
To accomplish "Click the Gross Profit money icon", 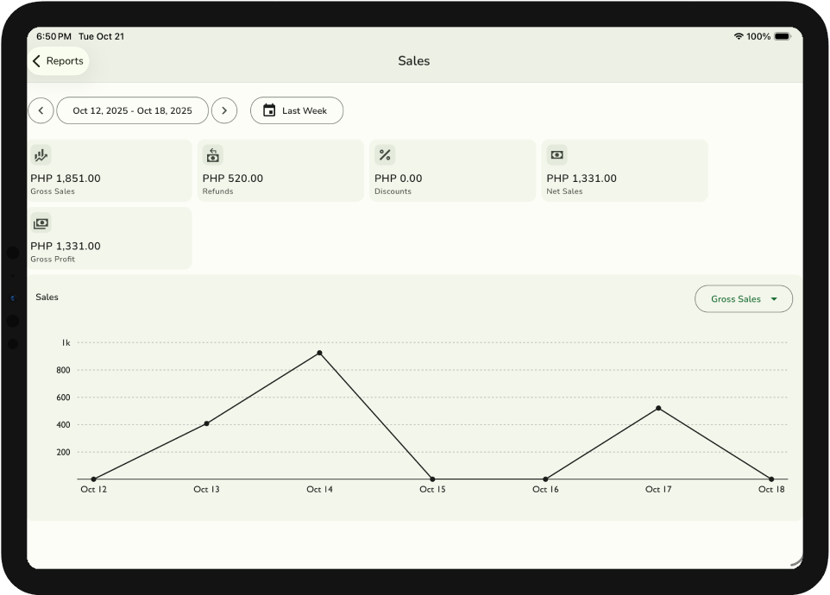I will tap(41, 223).
